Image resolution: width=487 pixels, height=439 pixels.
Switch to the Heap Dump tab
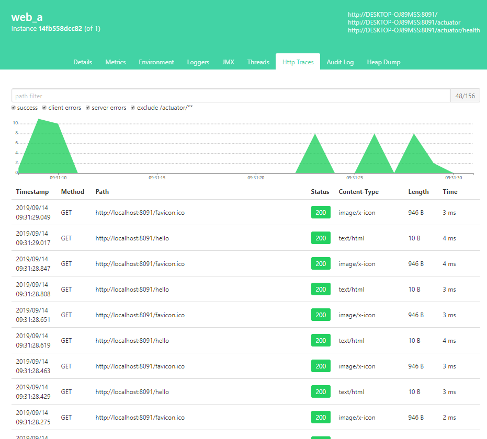pyautogui.click(x=383, y=62)
